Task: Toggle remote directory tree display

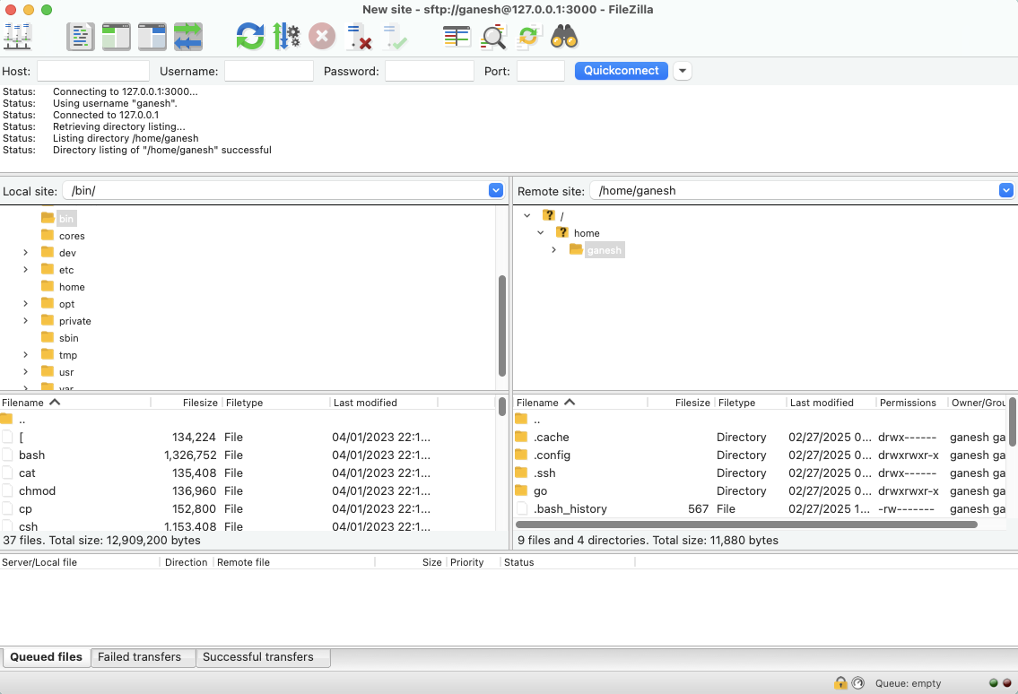Action: [x=152, y=37]
